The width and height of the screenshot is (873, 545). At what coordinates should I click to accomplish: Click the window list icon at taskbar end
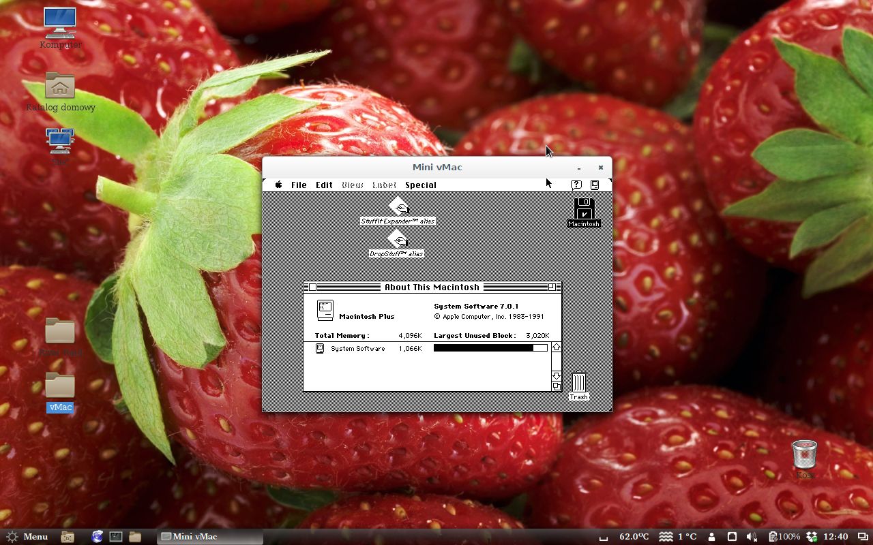[863, 537]
